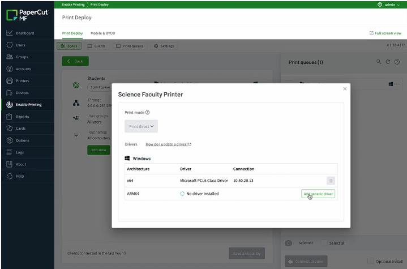Enable the Optional install checkbox

pyautogui.click(x=371, y=261)
